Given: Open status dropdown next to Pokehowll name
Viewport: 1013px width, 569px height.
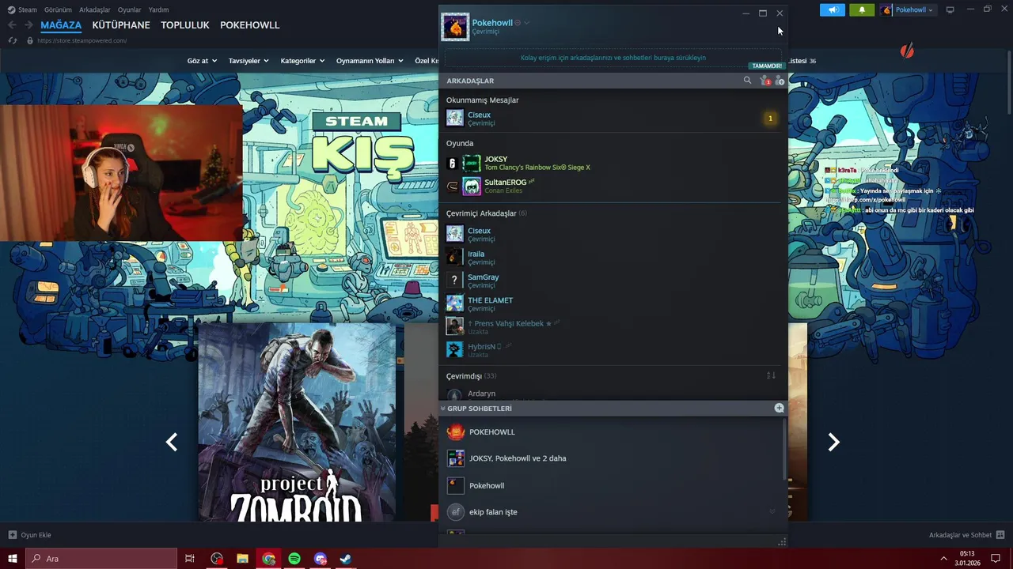Looking at the screenshot, I should pos(526,23).
